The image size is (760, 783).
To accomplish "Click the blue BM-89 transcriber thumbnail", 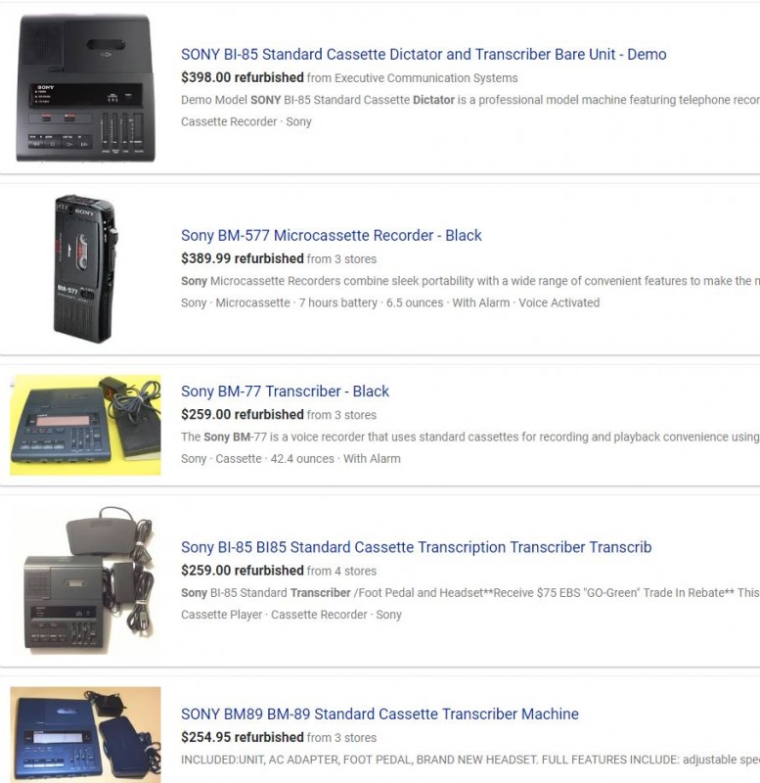I will coord(85,735).
